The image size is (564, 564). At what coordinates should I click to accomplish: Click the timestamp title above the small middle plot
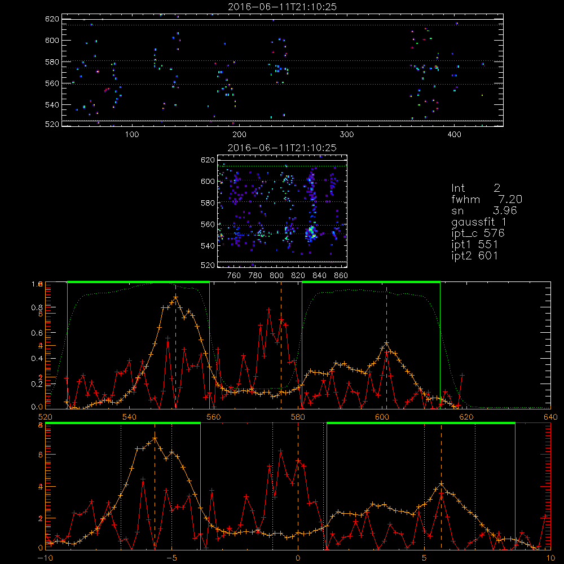[282, 148]
